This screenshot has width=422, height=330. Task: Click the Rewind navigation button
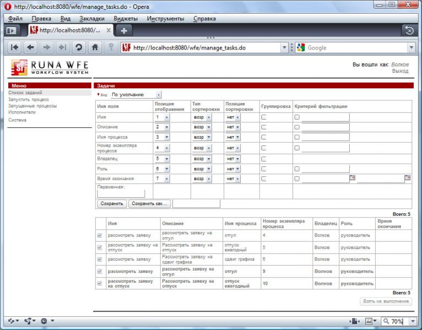[x=14, y=47]
